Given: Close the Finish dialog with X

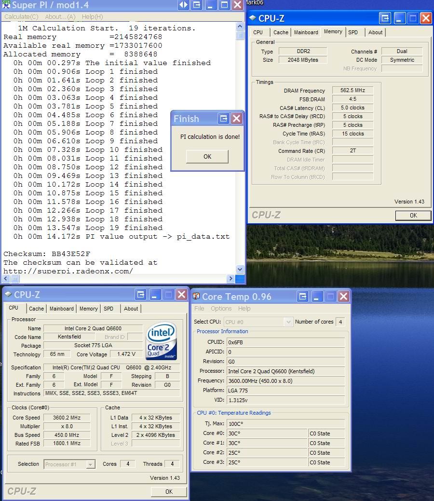Looking at the screenshot, I should [x=236, y=119].
